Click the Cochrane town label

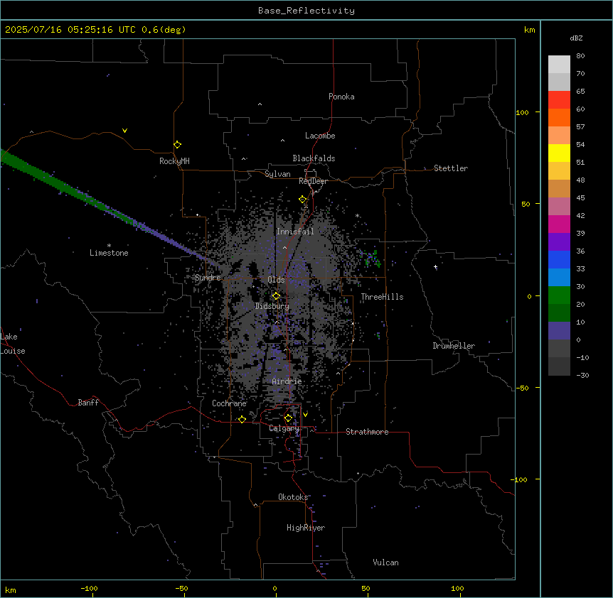tap(229, 403)
